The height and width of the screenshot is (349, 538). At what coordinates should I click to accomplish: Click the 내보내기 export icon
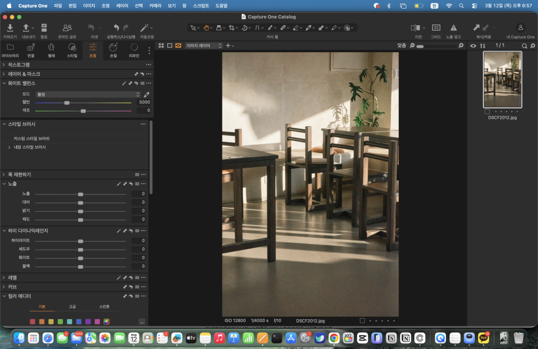[26, 28]
